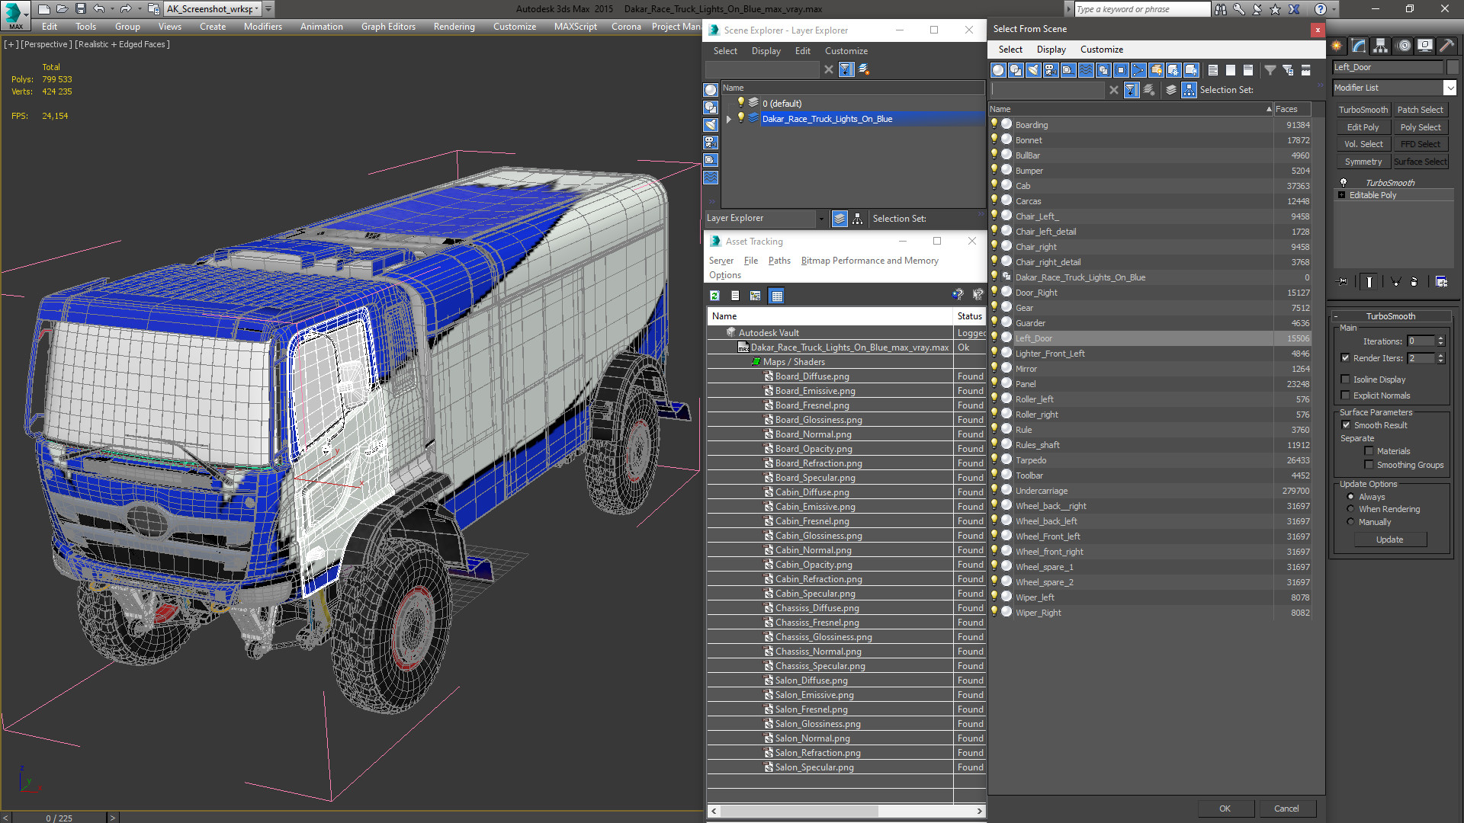Enable Separate by Smoothing Groups checkbox

(x=1369, y=465)
